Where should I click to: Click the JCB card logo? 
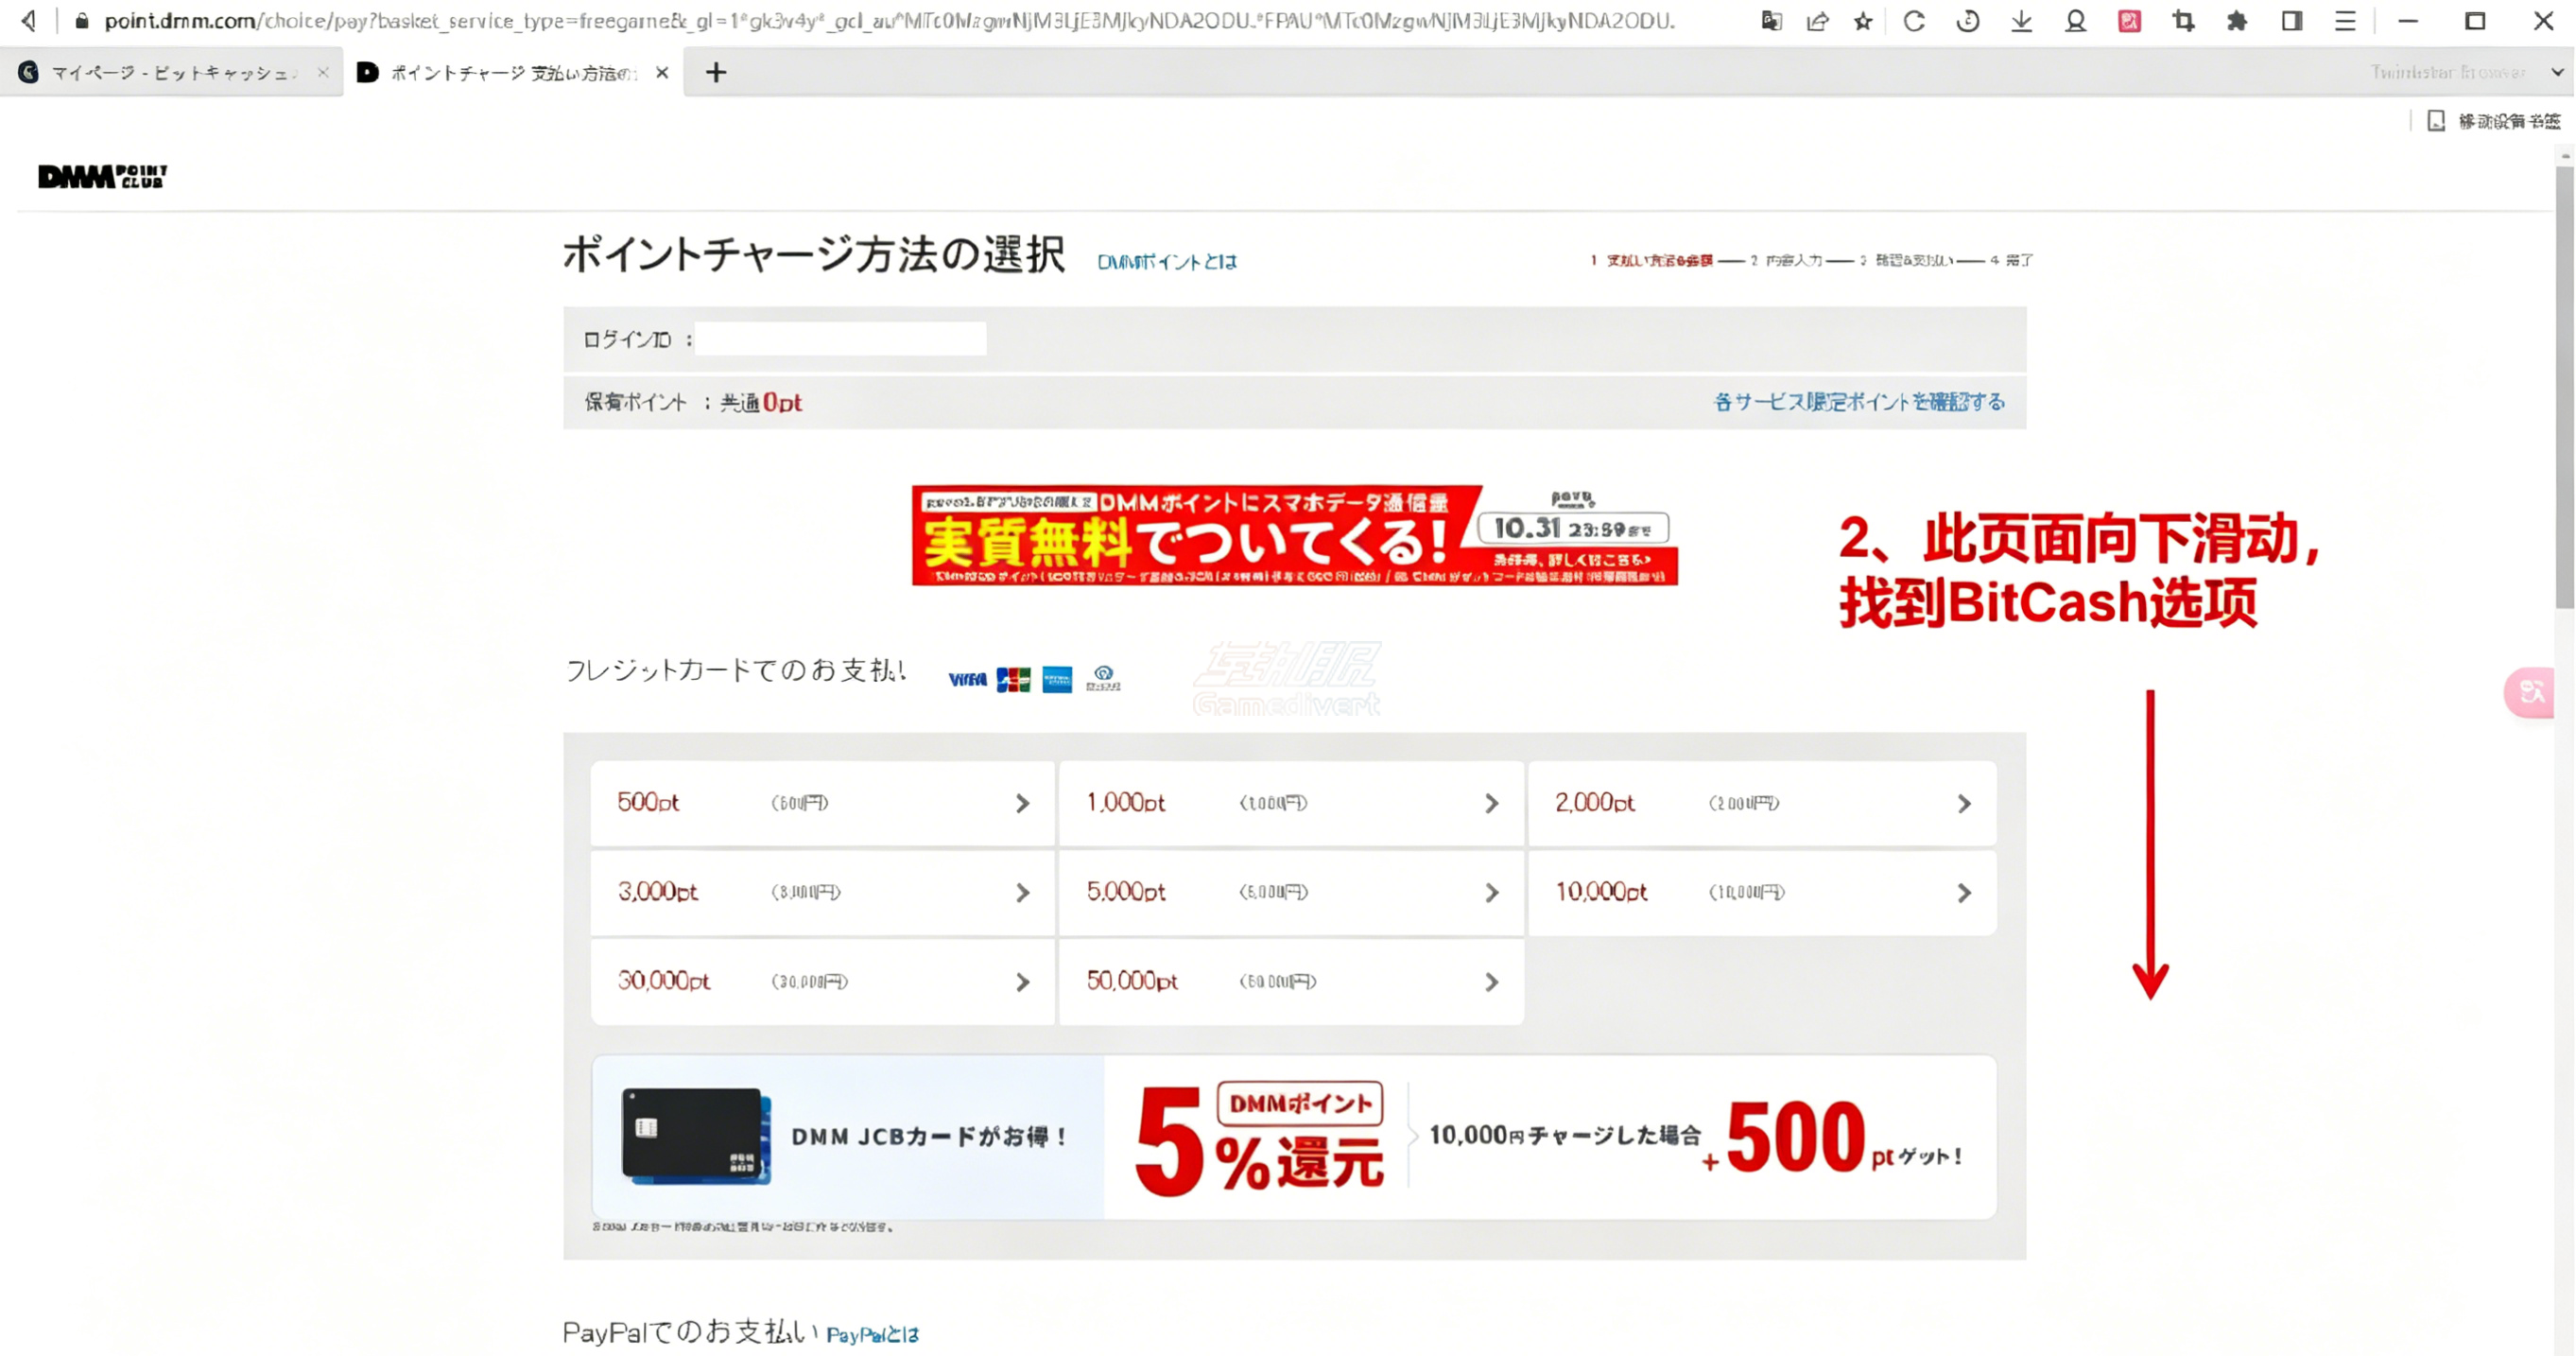click(x=1013, y=679)
